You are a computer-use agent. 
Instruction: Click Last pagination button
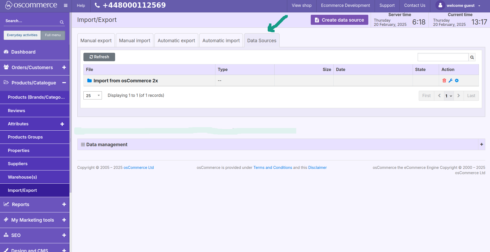[471, 96]
